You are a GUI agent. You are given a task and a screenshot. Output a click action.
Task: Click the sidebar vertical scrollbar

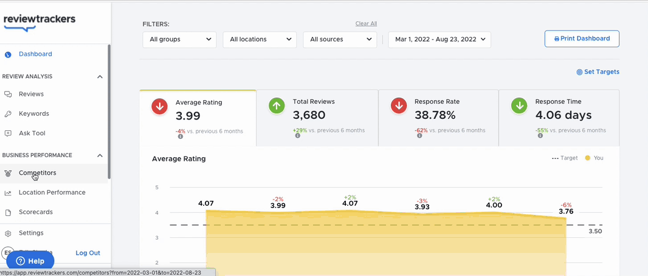tap(109, 112)
